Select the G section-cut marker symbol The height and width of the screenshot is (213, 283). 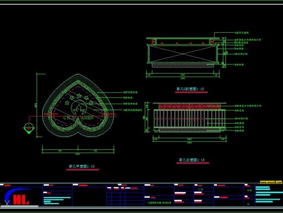point(29,128)
